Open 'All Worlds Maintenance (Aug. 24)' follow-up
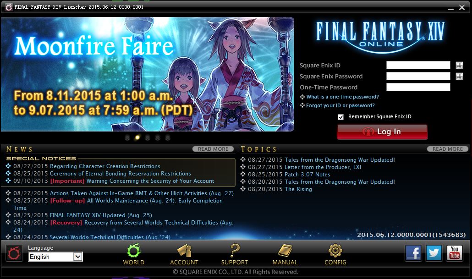Screen dimensions: 472x279 tap(155, 201)
